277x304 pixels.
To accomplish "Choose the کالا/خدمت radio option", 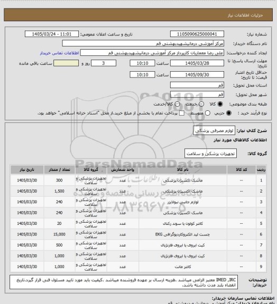I will point(177,104).
